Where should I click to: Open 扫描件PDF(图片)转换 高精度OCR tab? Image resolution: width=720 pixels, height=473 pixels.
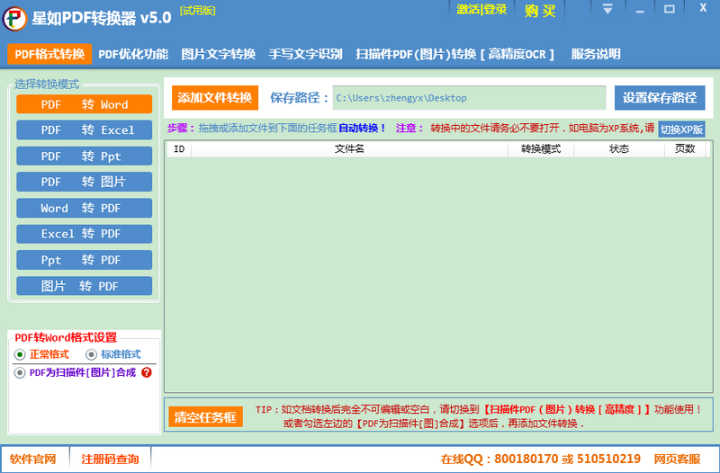click(455, 54)
